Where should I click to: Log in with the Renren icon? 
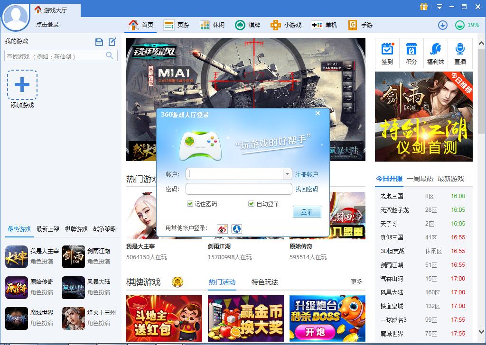[236, 229]
